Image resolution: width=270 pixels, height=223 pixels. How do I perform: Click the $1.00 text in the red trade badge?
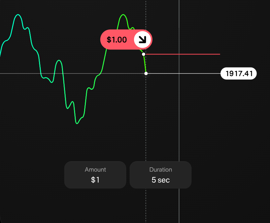point(117,40)
